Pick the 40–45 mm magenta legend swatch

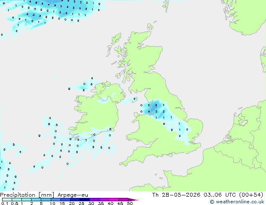[114, 200]
